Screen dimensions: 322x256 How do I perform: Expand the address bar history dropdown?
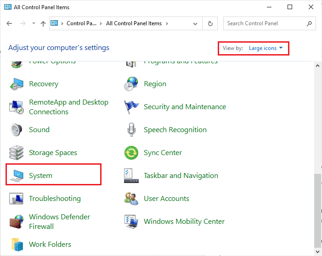click(x=195, y=24)
